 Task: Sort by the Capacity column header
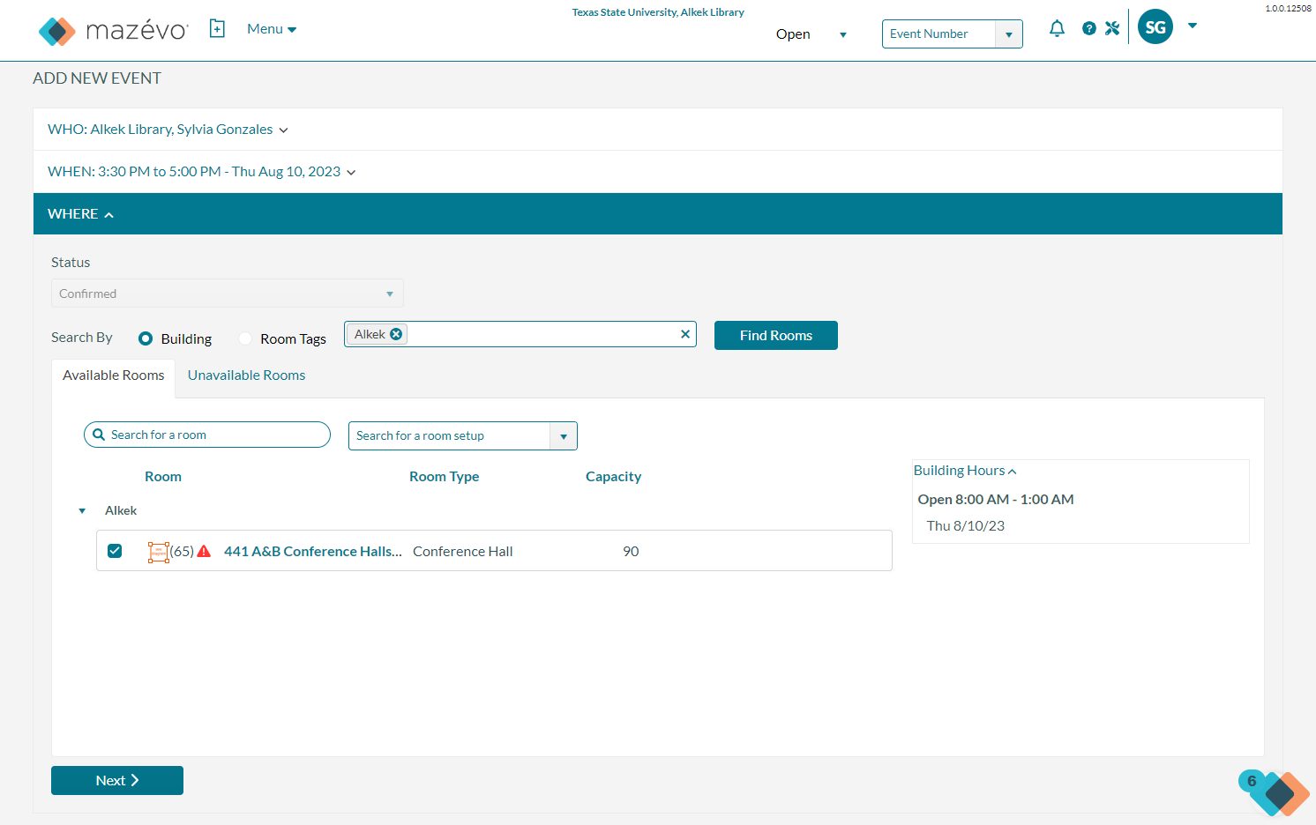pyautogui.click(x=613, y=477)
